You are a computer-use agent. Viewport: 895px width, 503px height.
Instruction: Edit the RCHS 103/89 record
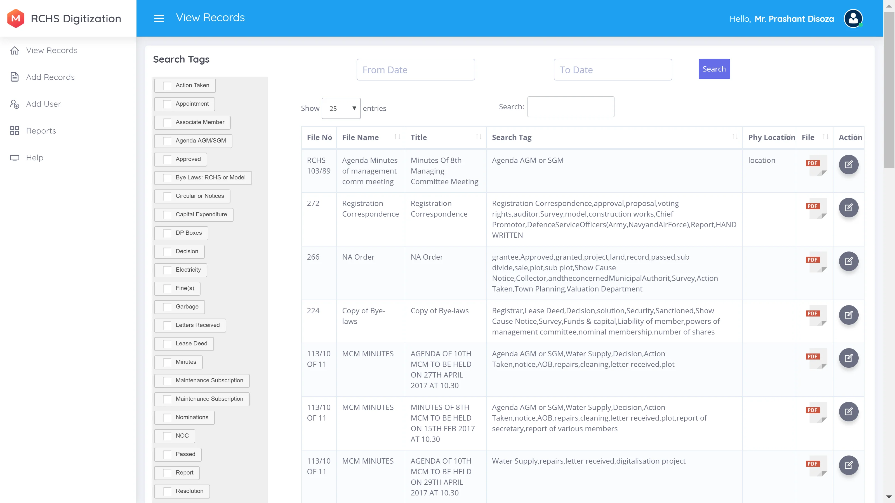point(849,165)
